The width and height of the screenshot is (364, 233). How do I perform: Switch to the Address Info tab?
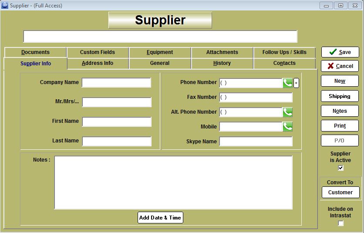tap(98, 63)
